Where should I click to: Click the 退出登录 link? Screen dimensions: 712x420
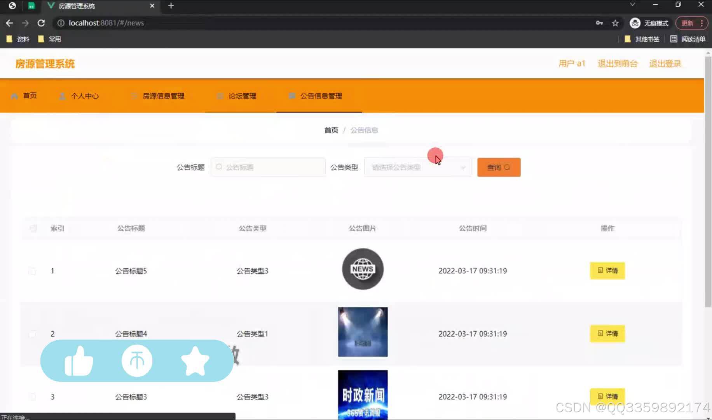(665, 63)
